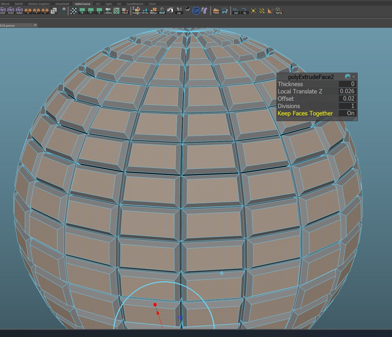The width and height of the screenshot is (392, 337).
Task: Click the Keep Faces Together label
Action: (x=305, y=113)
